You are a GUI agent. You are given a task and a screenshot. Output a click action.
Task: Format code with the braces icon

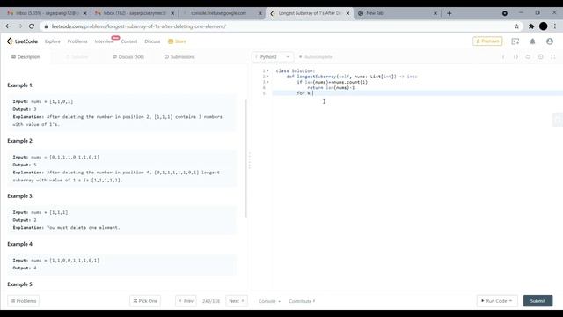[515, 56]
